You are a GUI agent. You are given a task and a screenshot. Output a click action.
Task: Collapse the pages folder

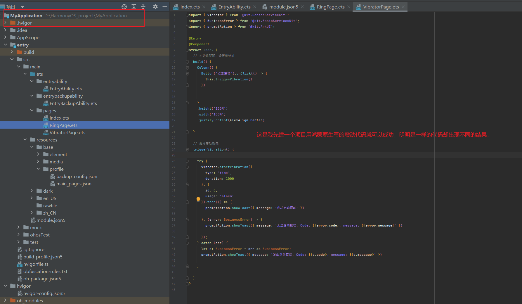32,110
